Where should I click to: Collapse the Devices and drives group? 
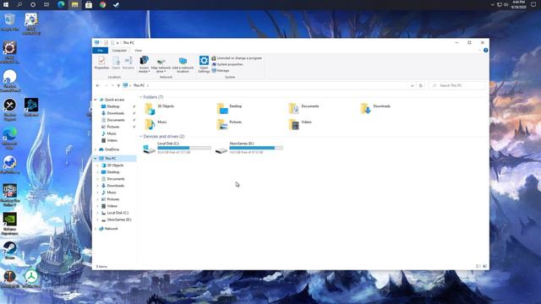141,137
